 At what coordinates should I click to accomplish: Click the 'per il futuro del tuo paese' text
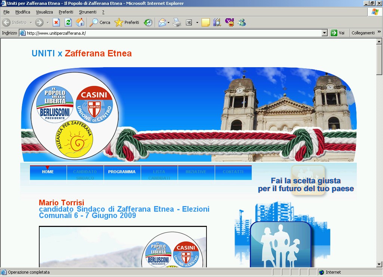pyautogui.click(x=306, y=189)
